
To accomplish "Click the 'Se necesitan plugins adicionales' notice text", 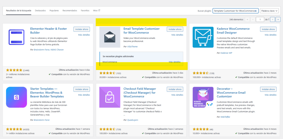I will (118, 56).
